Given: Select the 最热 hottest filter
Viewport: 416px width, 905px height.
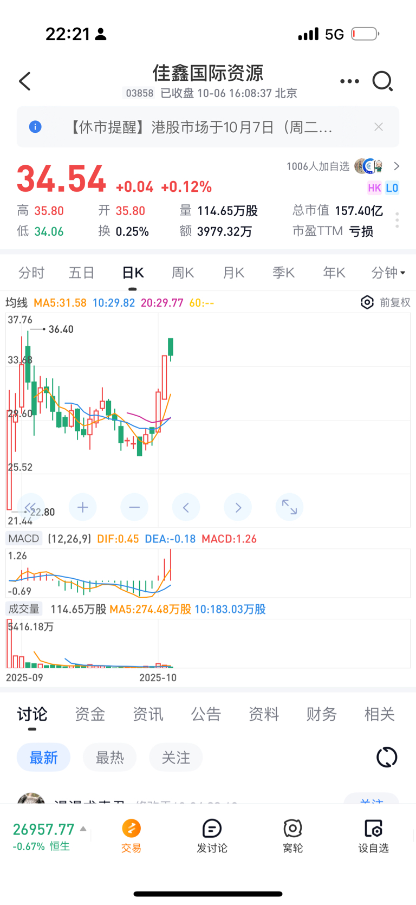Looking at the screenshot, I should tap(109, 758).
